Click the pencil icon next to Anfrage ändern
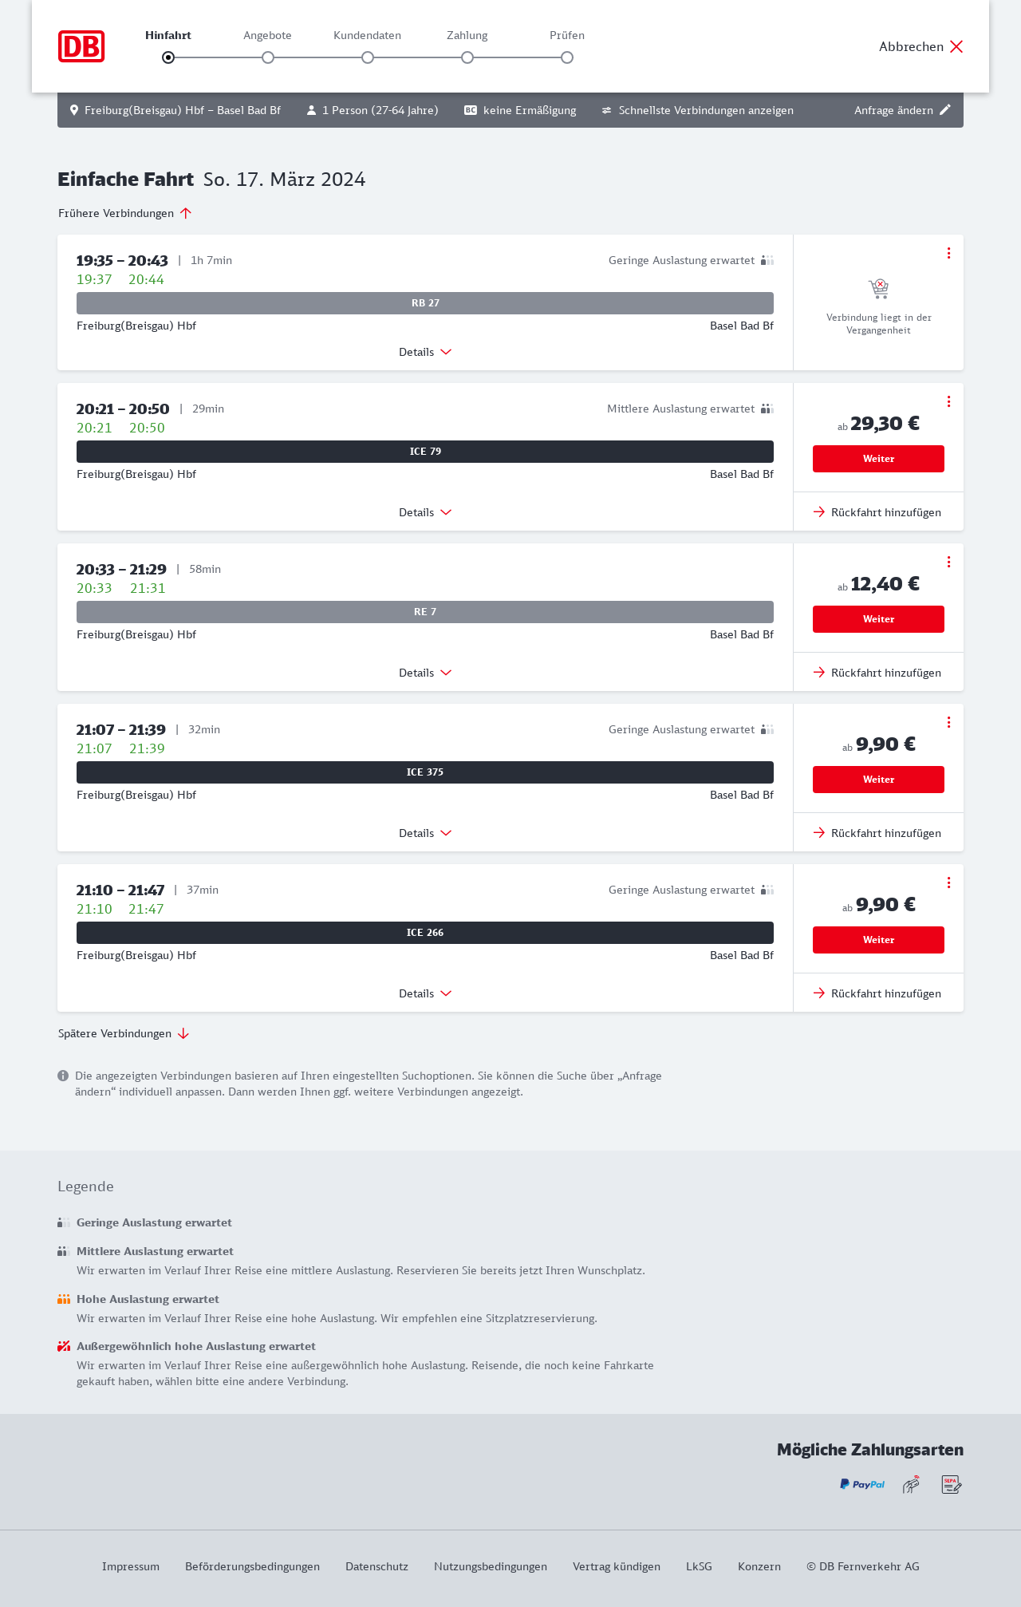The height and width of the screenshot is (1607, 1021). point(945,110)
